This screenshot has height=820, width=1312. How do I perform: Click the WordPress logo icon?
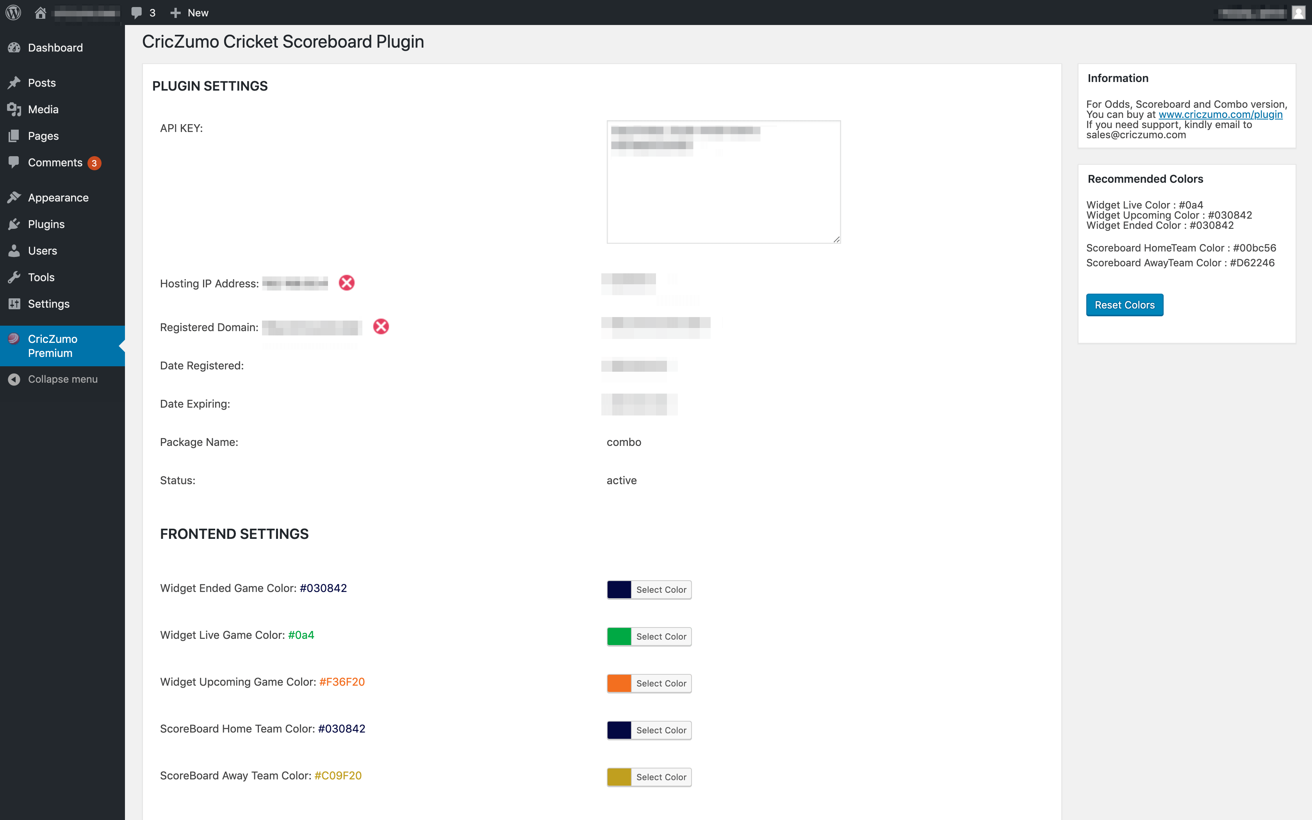click(x=13, y=12)
